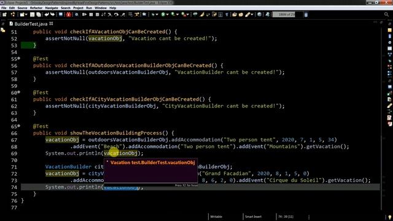
Task: Click the checkIfAVacationObjCanBeCreated method name
Action: [117, 32]
